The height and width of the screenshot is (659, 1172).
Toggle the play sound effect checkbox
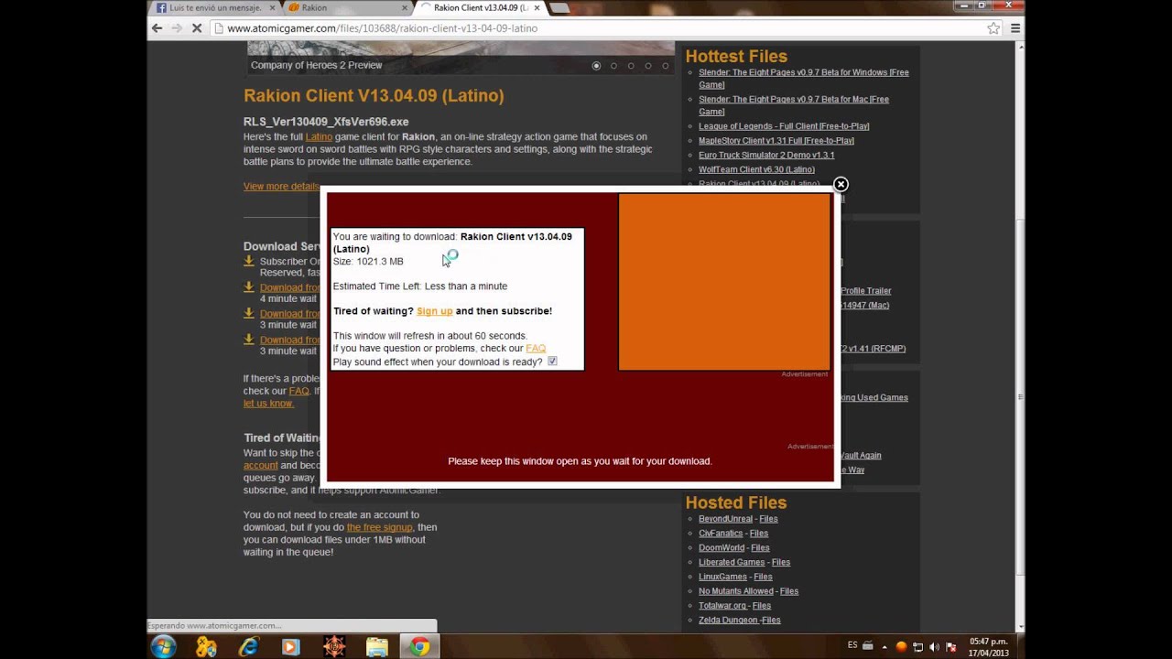tap(552, 362)
